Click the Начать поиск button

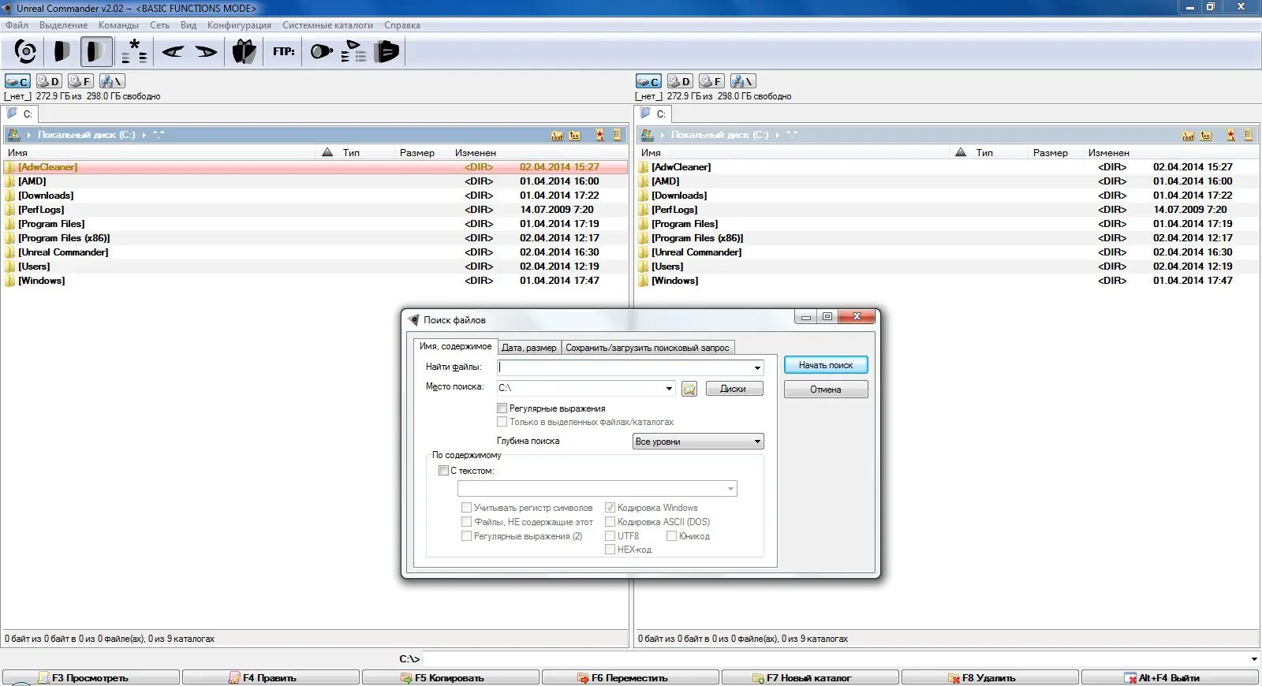pos(826,365)
